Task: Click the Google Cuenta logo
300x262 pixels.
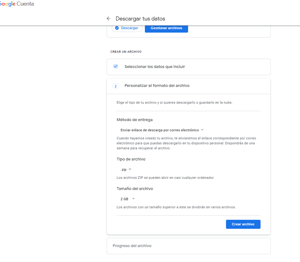Action: (17, 4)
